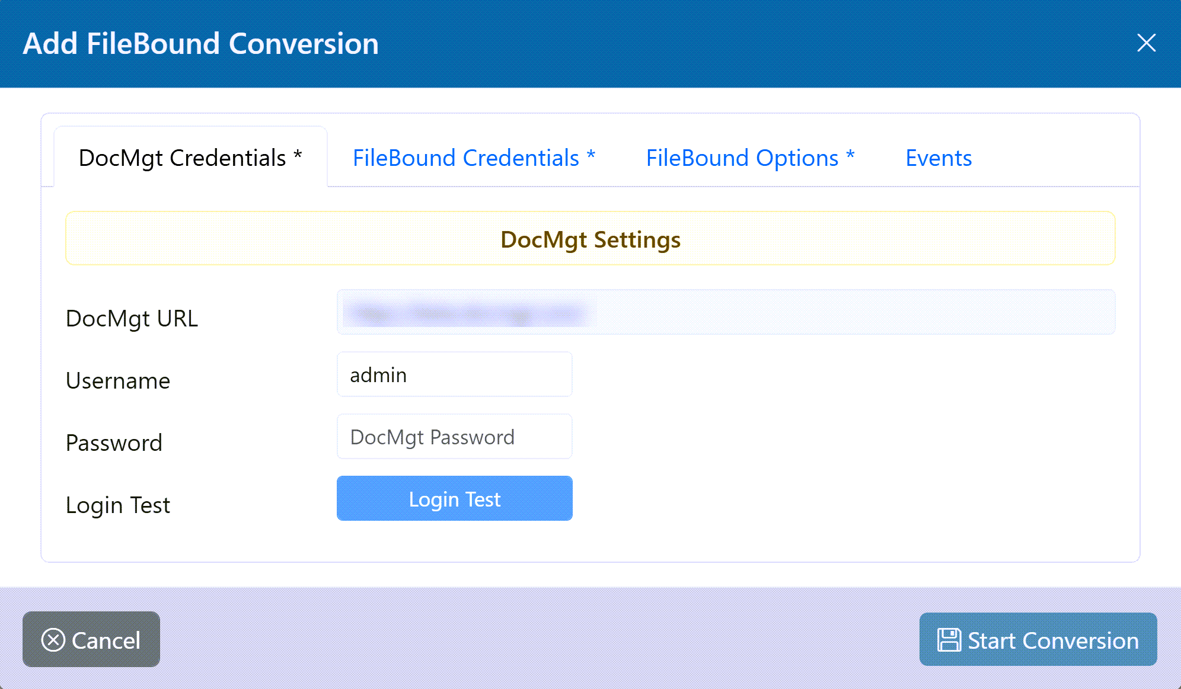Click into the DocMgt URL field
1181x689 pixels.
tap(726, 312)
